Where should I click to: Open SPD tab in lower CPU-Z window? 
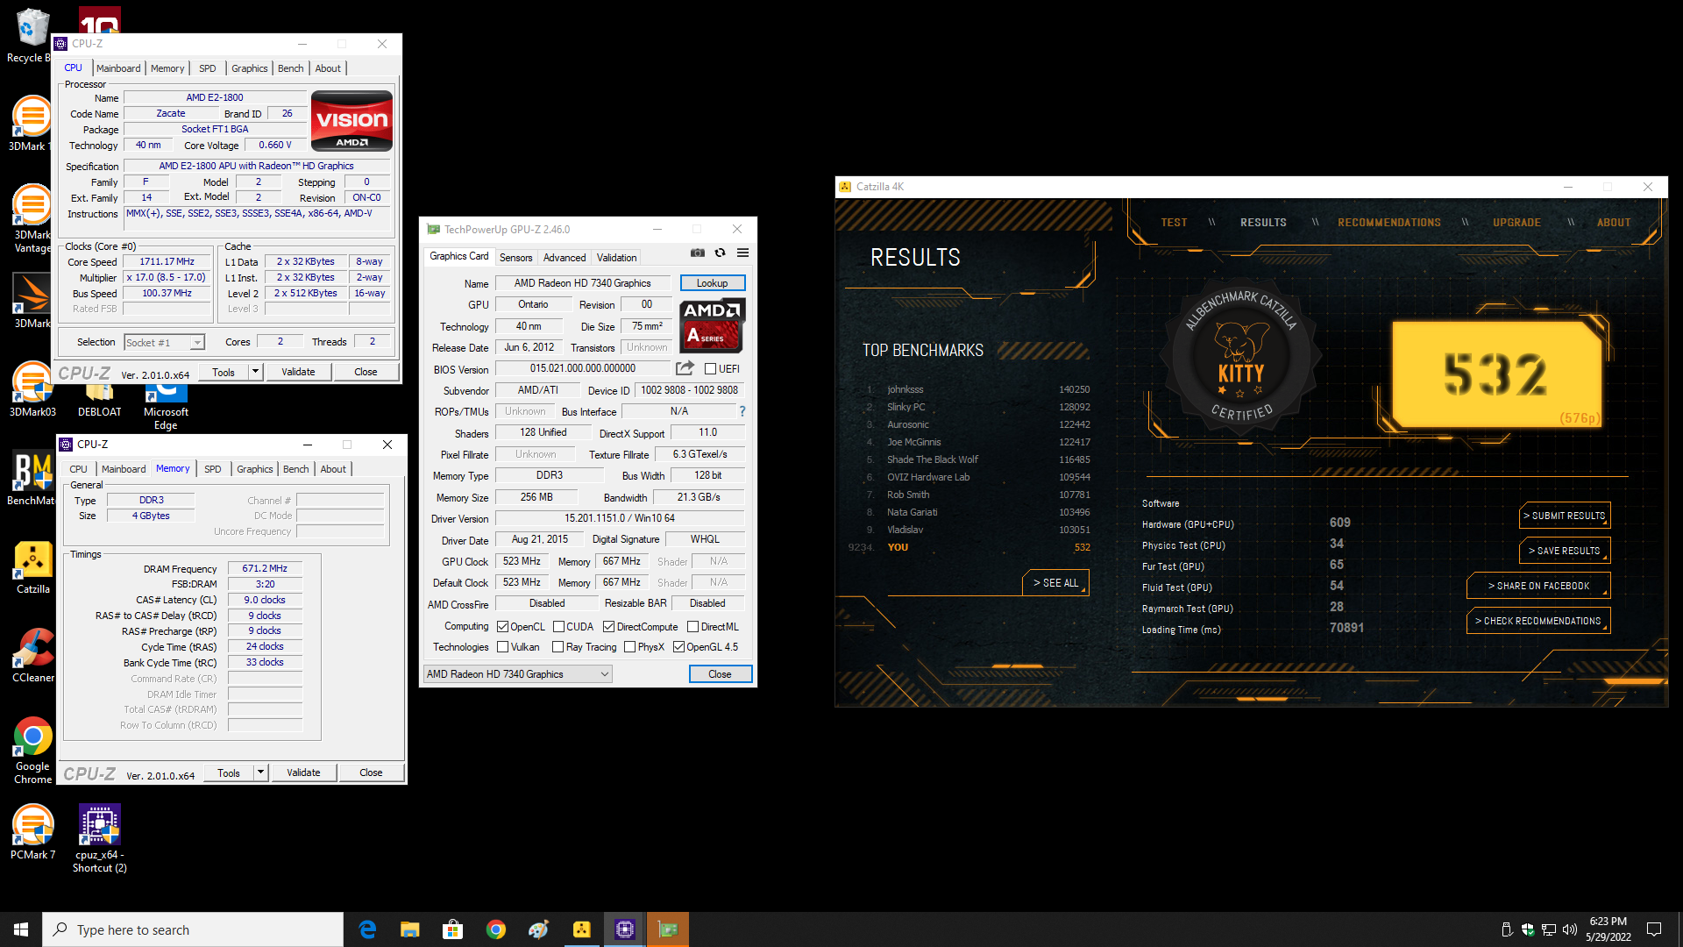coord(213,469)
